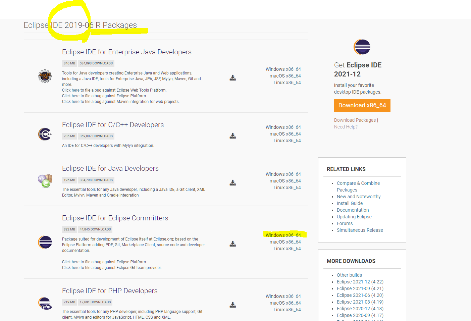
Task: Open the Updating Eclipse link
Action: 354,217
